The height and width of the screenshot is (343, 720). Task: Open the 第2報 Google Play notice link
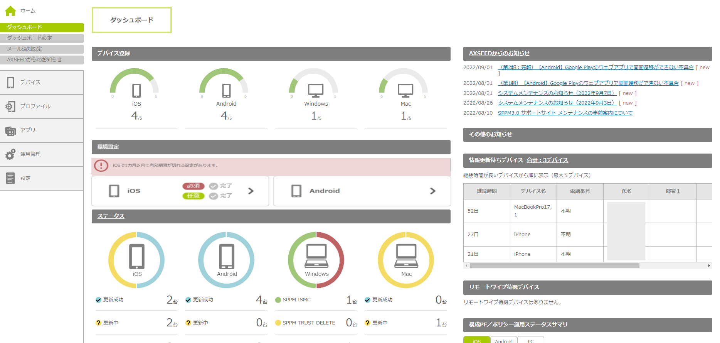pos(596,68)
